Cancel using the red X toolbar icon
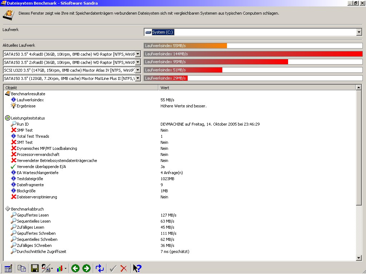 (x=124, y=269)
